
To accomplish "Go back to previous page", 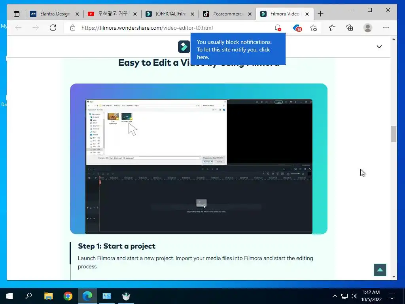I will tap(18, 28).
